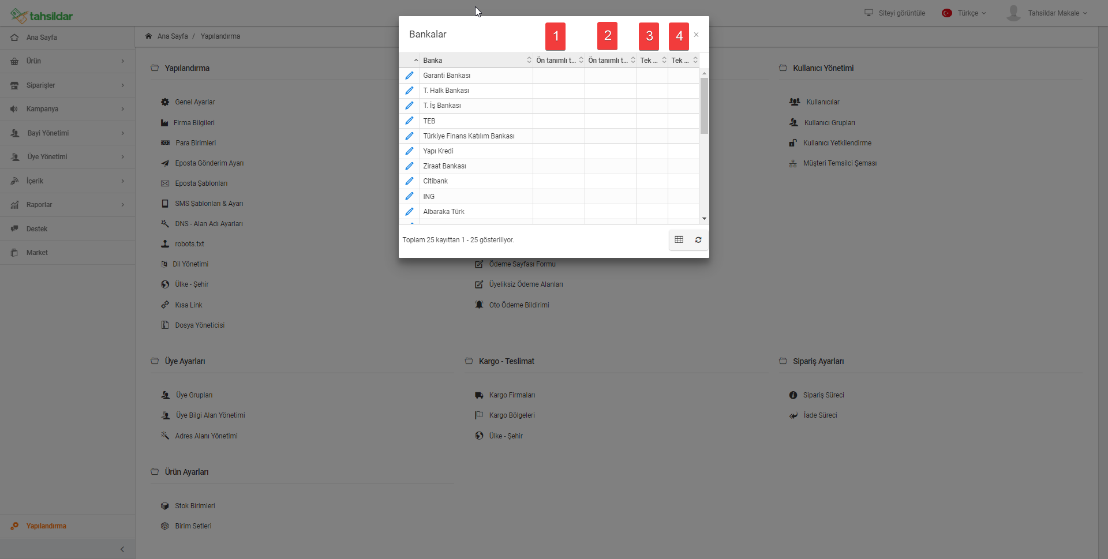Expand İçerik sidebar menu

click(68, 181)
